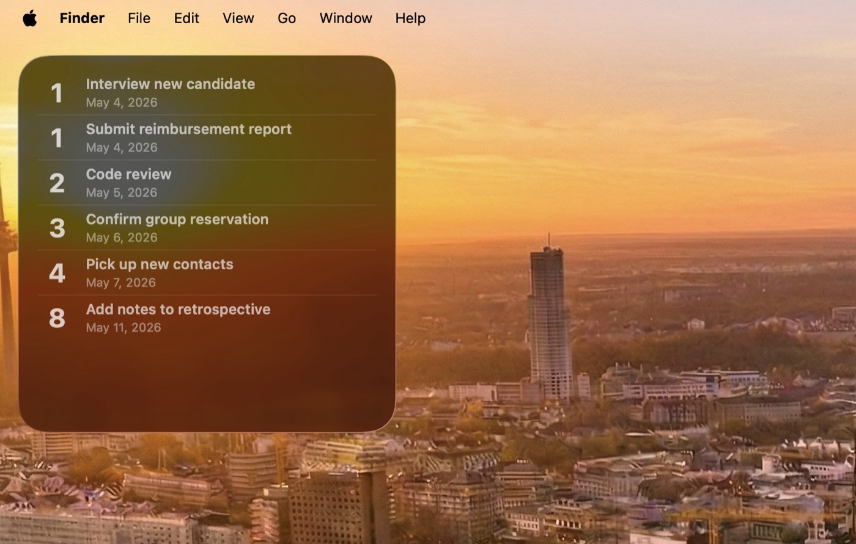Viewport: 856px width, 544px height.
Task: Open the Help menu
Action: tap(410, 18)
